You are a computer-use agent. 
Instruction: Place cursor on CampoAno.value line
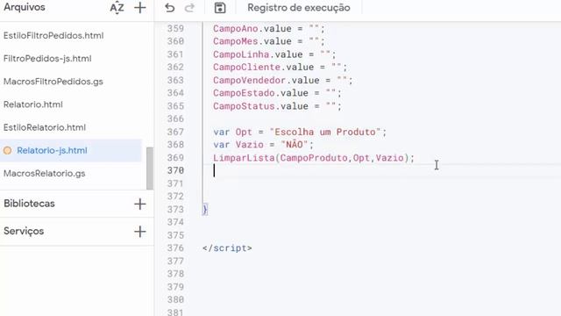tap(269, 28)
